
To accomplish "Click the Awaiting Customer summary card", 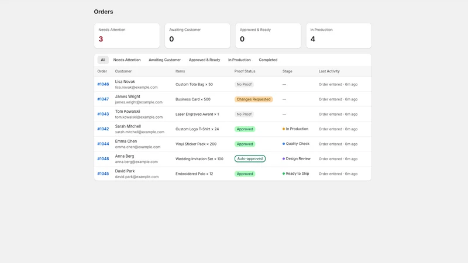I will pyautogui.click(x=198, y=36).
